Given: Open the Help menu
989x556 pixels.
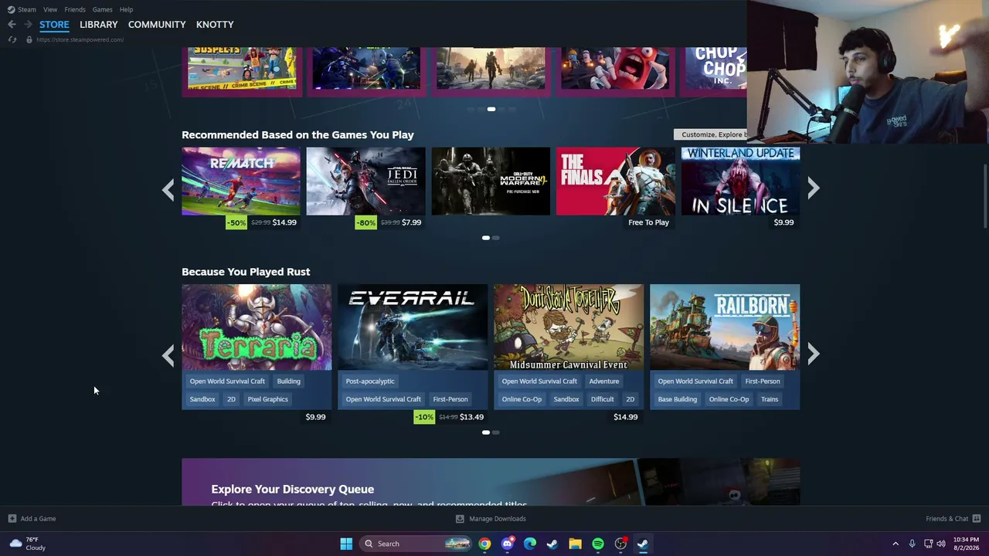Looking at the screenshot, I should tap(127, 9).
